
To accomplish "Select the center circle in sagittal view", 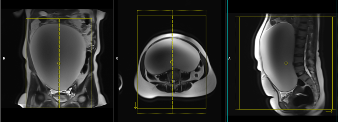I will [x=286, y=63].
